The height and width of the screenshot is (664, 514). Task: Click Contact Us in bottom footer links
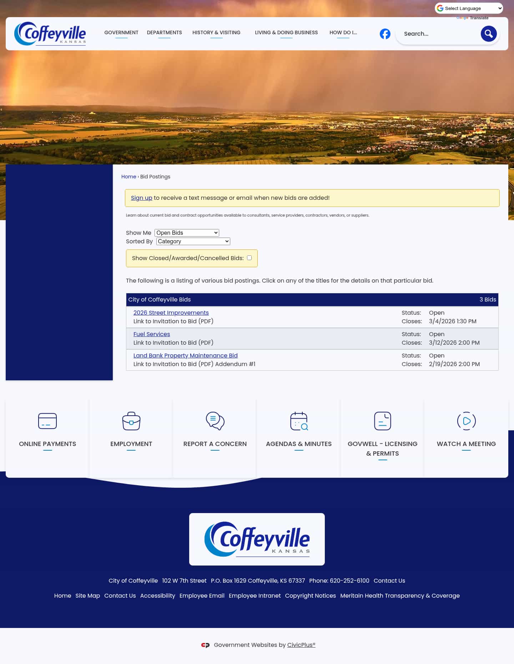120,595
